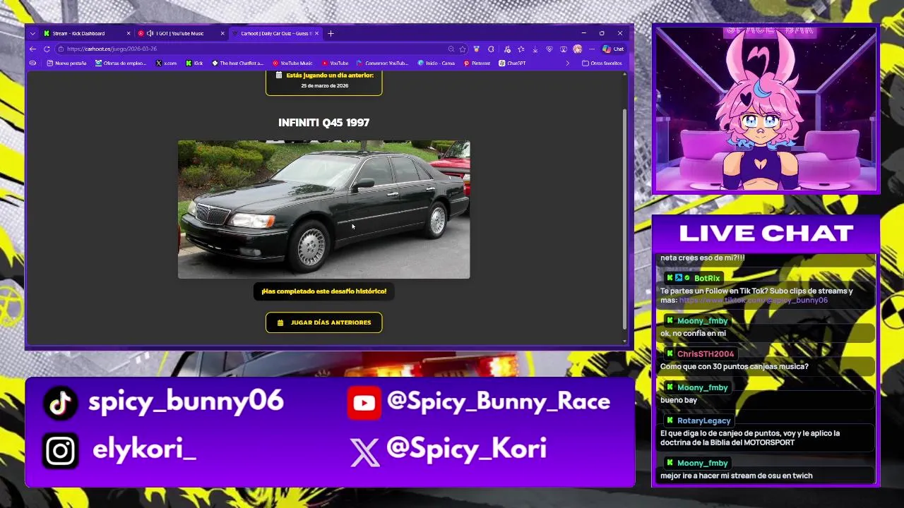Select the Carhoot Daily Car Quiz tab
This screenshot has height=508, width=904.
click(275, 33)
